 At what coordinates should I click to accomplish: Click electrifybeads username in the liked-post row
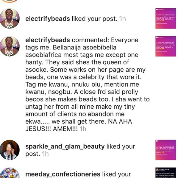(48, 19)
